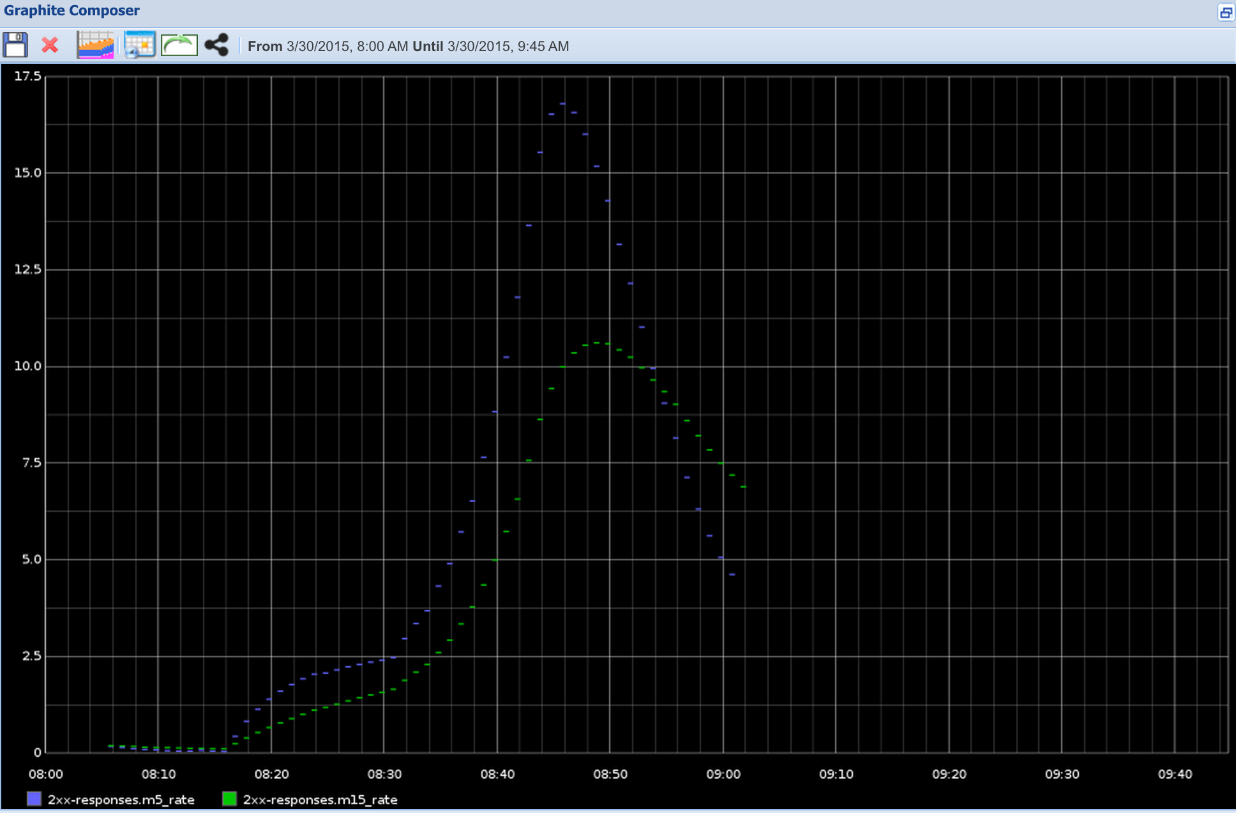
Task: Click the green arrow update graph icon
Action: [x=179, y=45]
